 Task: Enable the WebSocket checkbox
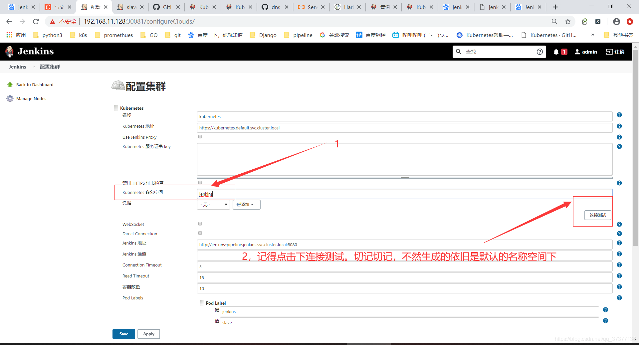(200, 224)
